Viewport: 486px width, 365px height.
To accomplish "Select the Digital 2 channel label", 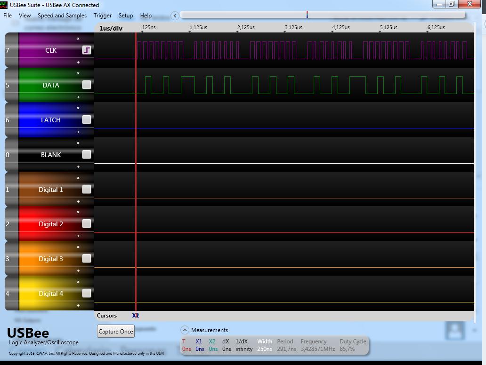I will 51,224.
